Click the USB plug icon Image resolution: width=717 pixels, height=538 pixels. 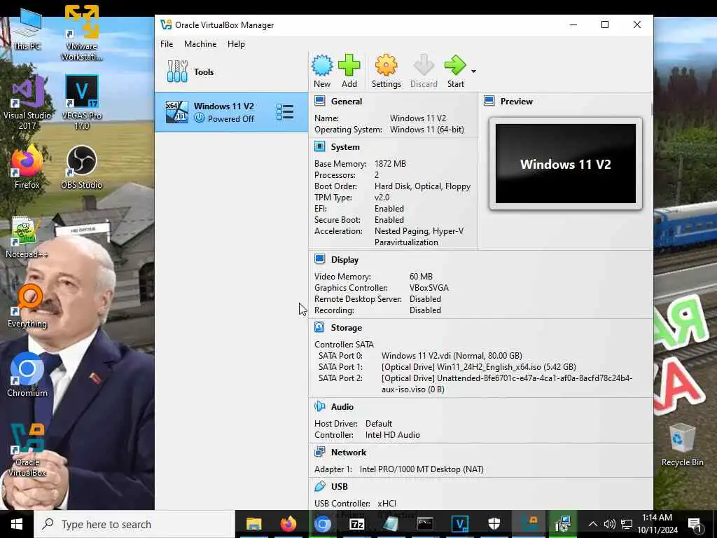(x=319, y=486)
